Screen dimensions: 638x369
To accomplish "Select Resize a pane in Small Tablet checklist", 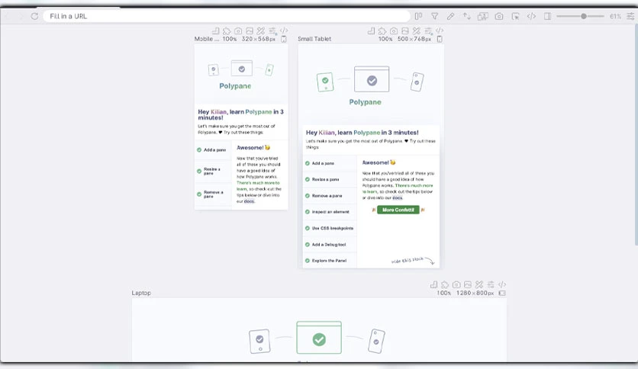I will [330, 179].
